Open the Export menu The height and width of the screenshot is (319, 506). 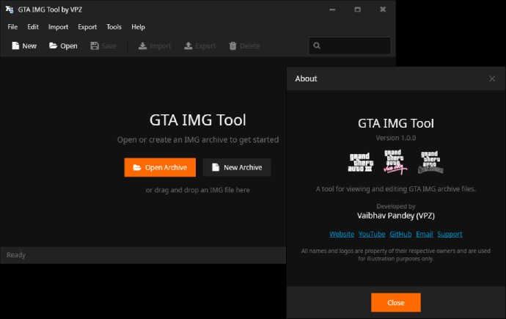(x=87, y=27)
